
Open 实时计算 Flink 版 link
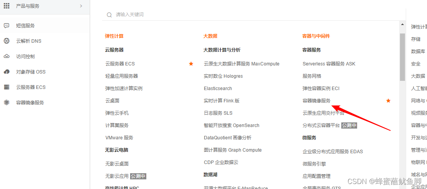point(222,101)
